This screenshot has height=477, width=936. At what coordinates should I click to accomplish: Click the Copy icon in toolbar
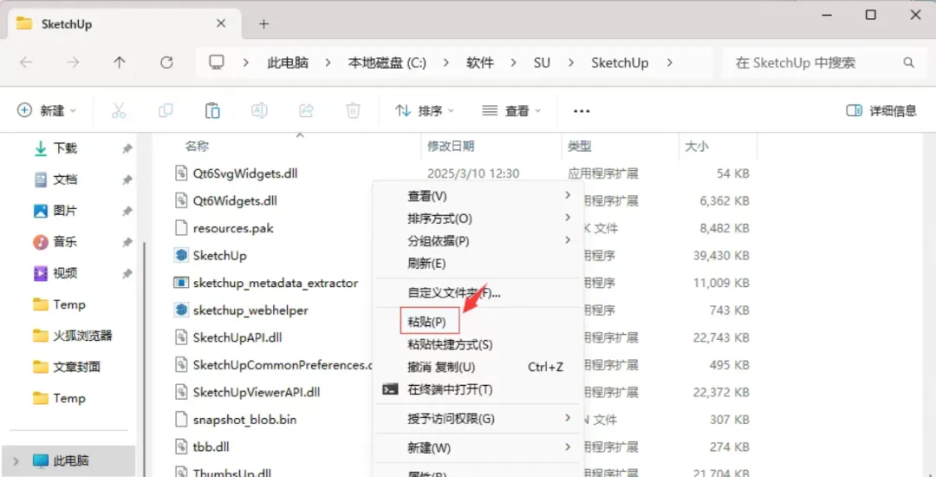tap(166, 110)
